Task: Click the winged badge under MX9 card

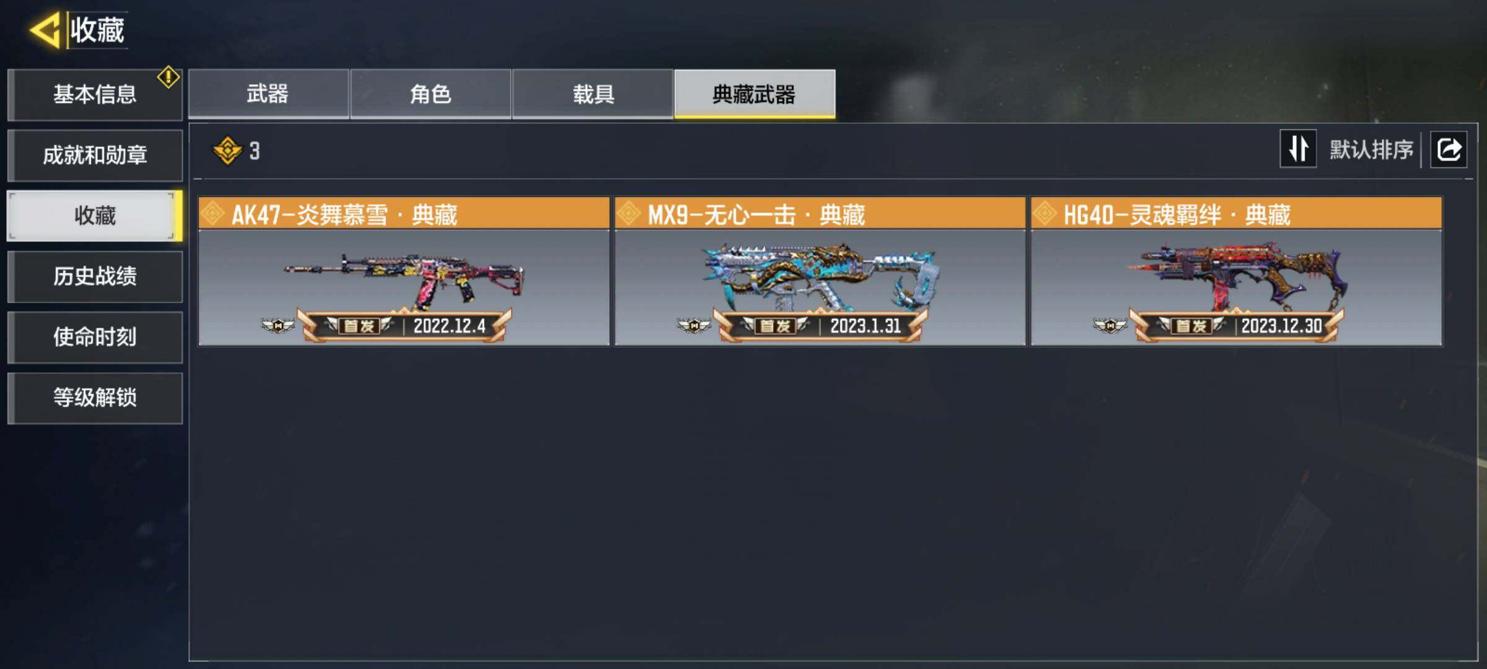Action: tap(694, 325)
